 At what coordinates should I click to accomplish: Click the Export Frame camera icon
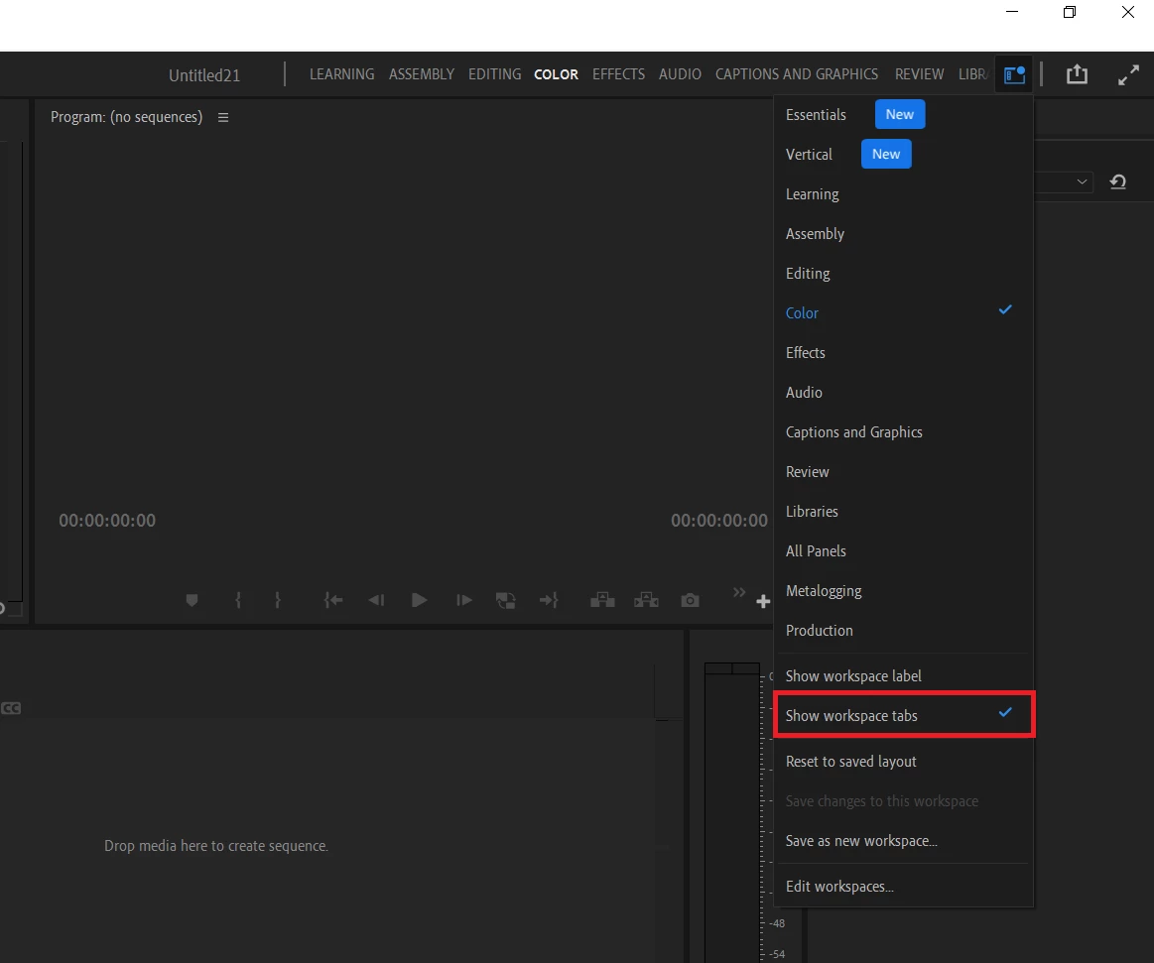pos(690,600)
